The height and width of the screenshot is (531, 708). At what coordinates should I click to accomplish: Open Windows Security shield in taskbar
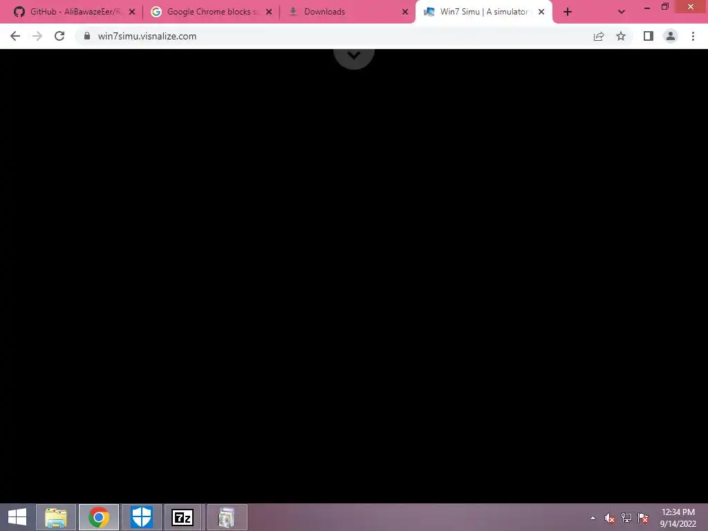coord(141,517)
